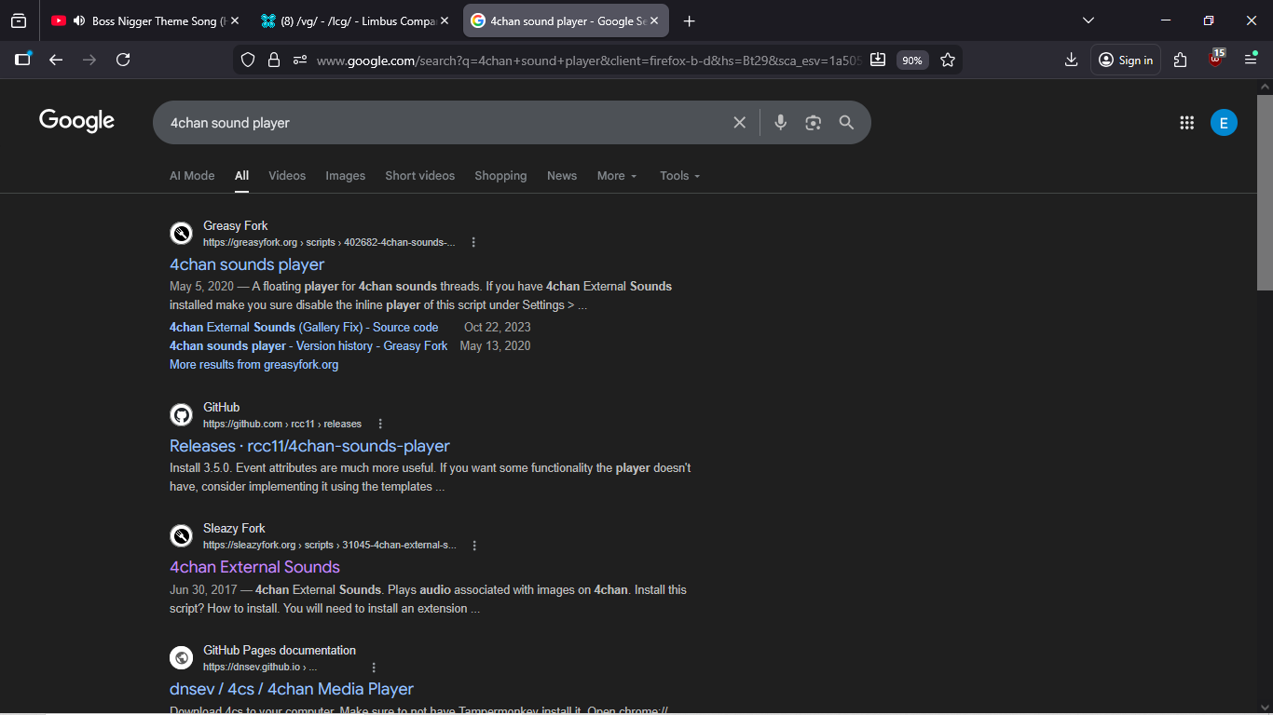This screenshot has height=715, width=1273.
Task: Click the Sleazy Fork site favicon
Action: (x=181, y=536)
